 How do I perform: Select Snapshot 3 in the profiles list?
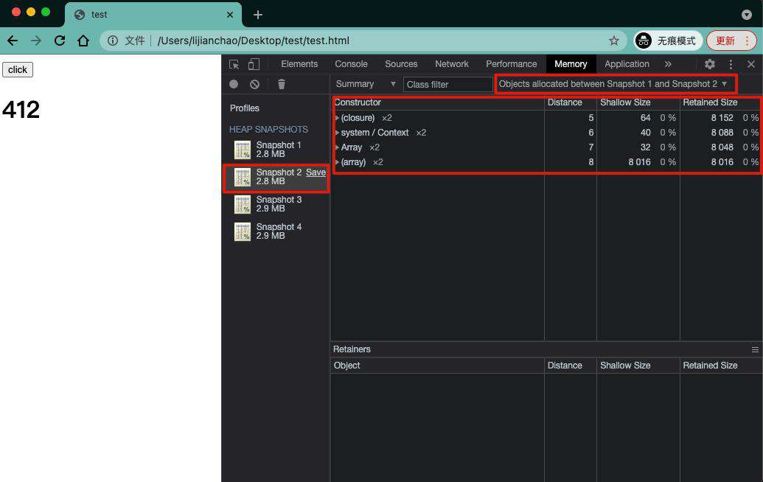(276, 204)
